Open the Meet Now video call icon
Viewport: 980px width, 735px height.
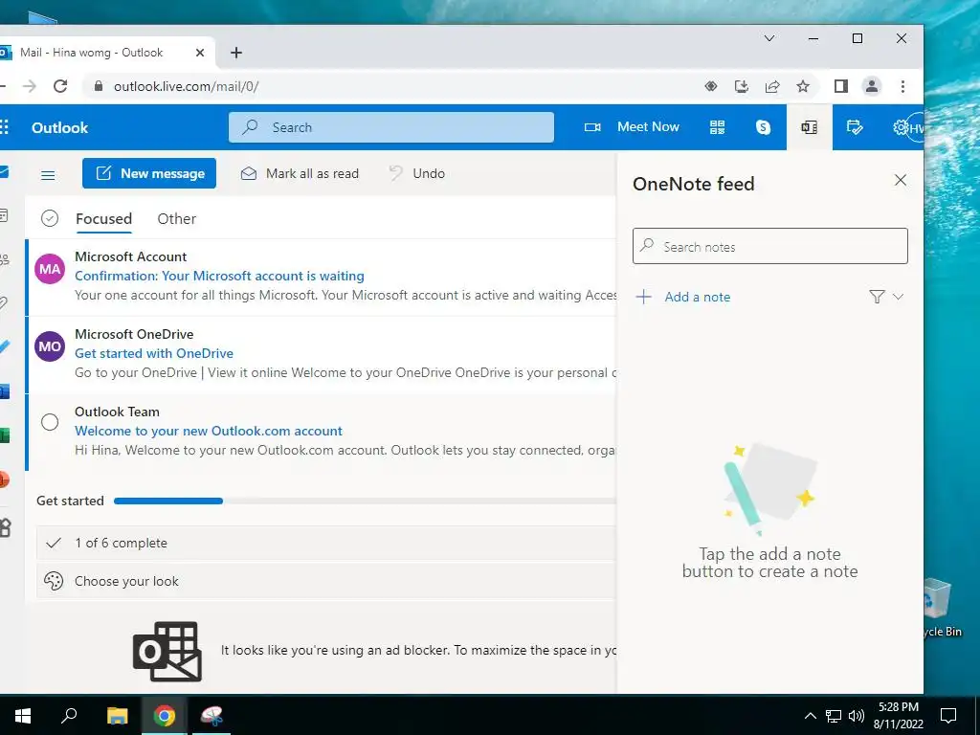tap(592, 127)
